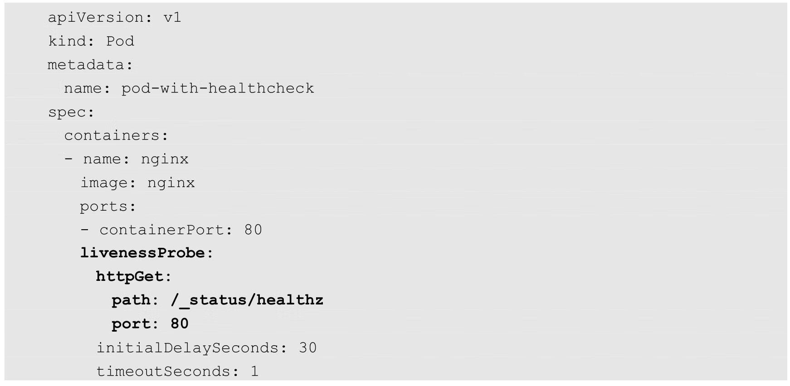Click the bold port value 80
Image resolution: width=790 pixels, height=386 pixels.
pos(180,323)
